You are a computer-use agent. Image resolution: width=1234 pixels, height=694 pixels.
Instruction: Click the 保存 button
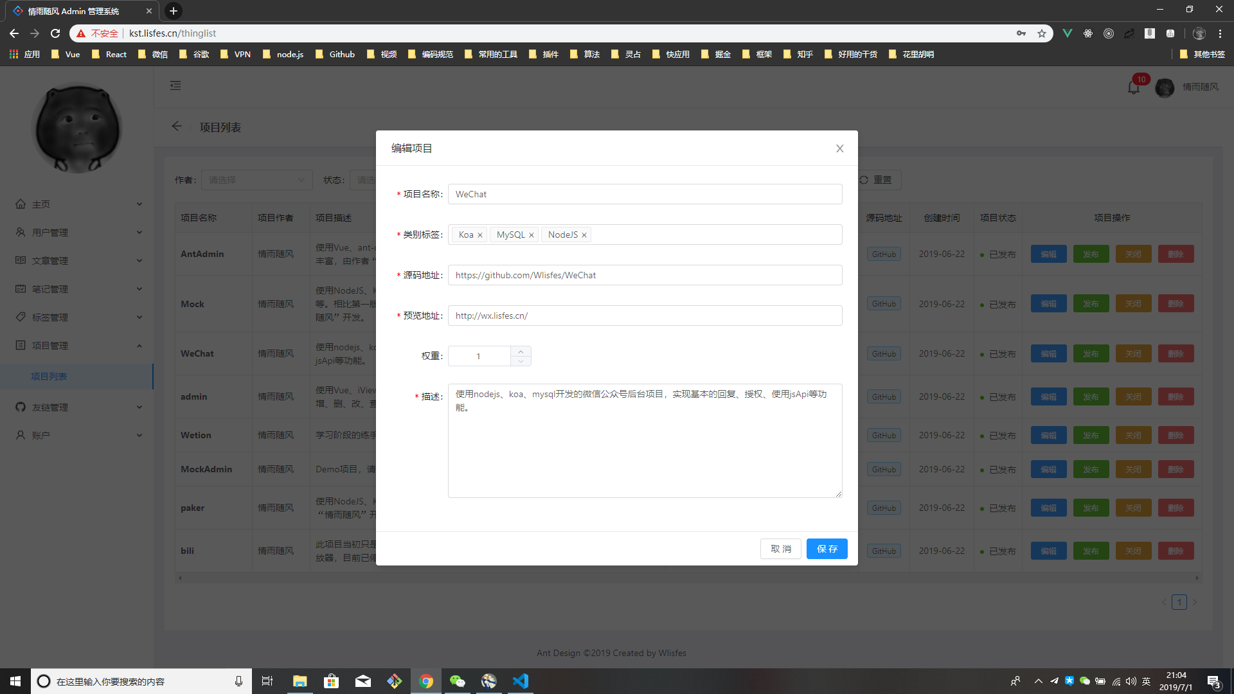(x=827, y=549)
